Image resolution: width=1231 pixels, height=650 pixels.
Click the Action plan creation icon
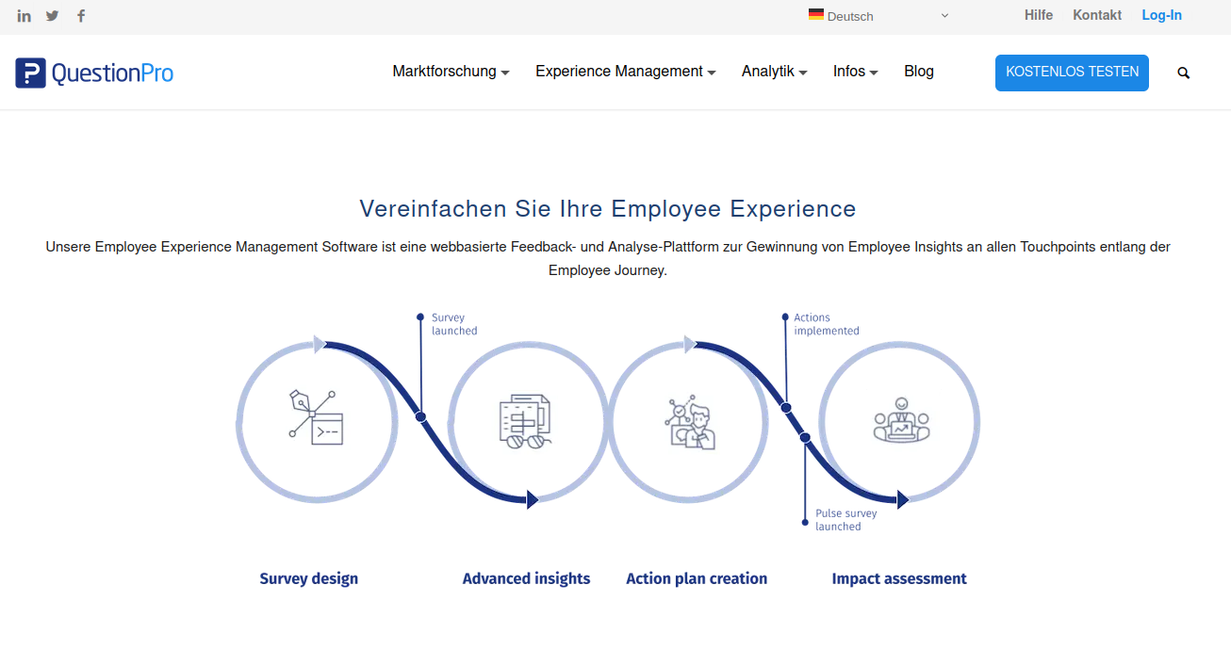coord(690,422)
